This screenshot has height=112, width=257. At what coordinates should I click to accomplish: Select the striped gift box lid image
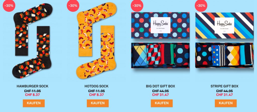coord(224,25)
